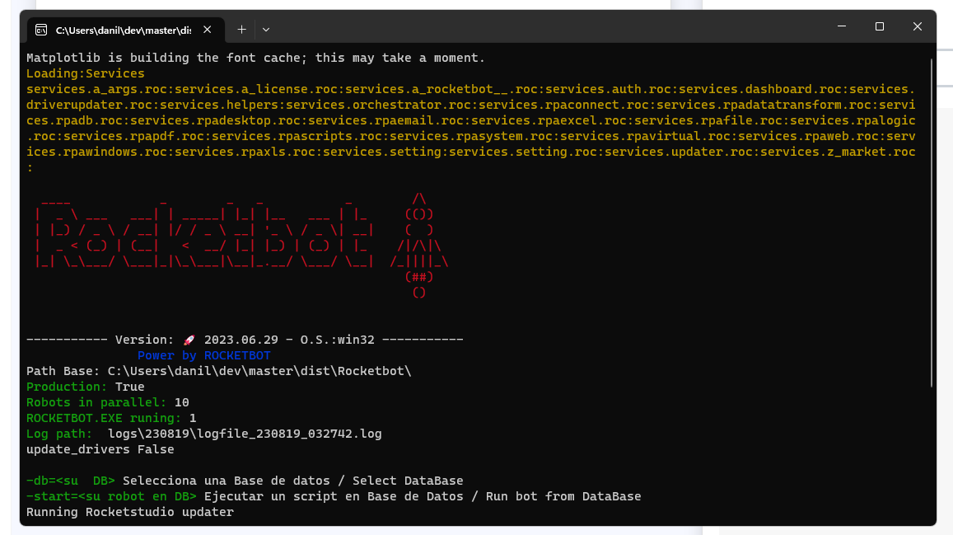The height and width of the screenshot is (535, 953).
Task: Click the terminal vertical scrollbar
Action: [x=932, y=222]
